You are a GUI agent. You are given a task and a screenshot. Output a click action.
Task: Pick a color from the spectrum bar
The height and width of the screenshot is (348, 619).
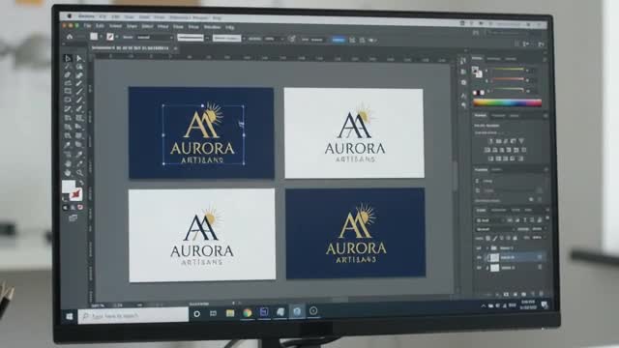tap(507, 103)
